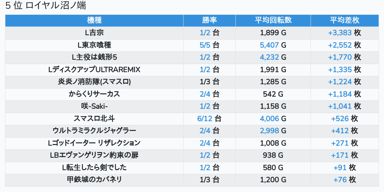Click the 5/5 link for L東京喰種
The height and width of the screenshot is (192, 384).
pos(205,45)
